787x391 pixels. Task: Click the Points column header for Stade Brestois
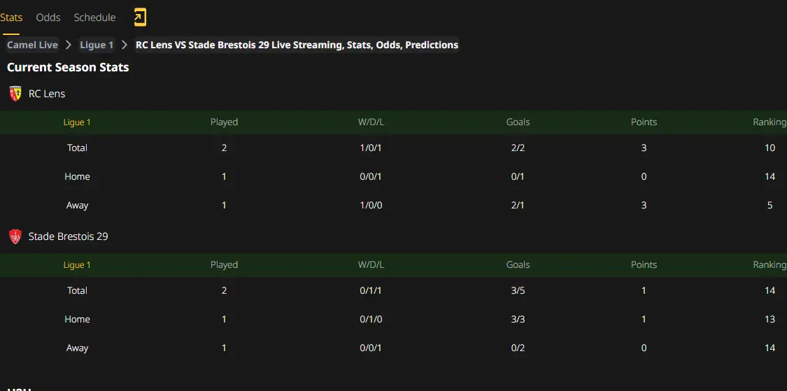(x=644, y=265)
